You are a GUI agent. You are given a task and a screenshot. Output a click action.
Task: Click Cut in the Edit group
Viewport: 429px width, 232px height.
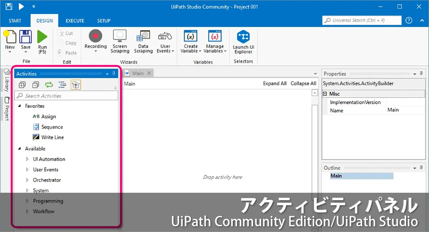pyautogui.click(x=65, y=33)
